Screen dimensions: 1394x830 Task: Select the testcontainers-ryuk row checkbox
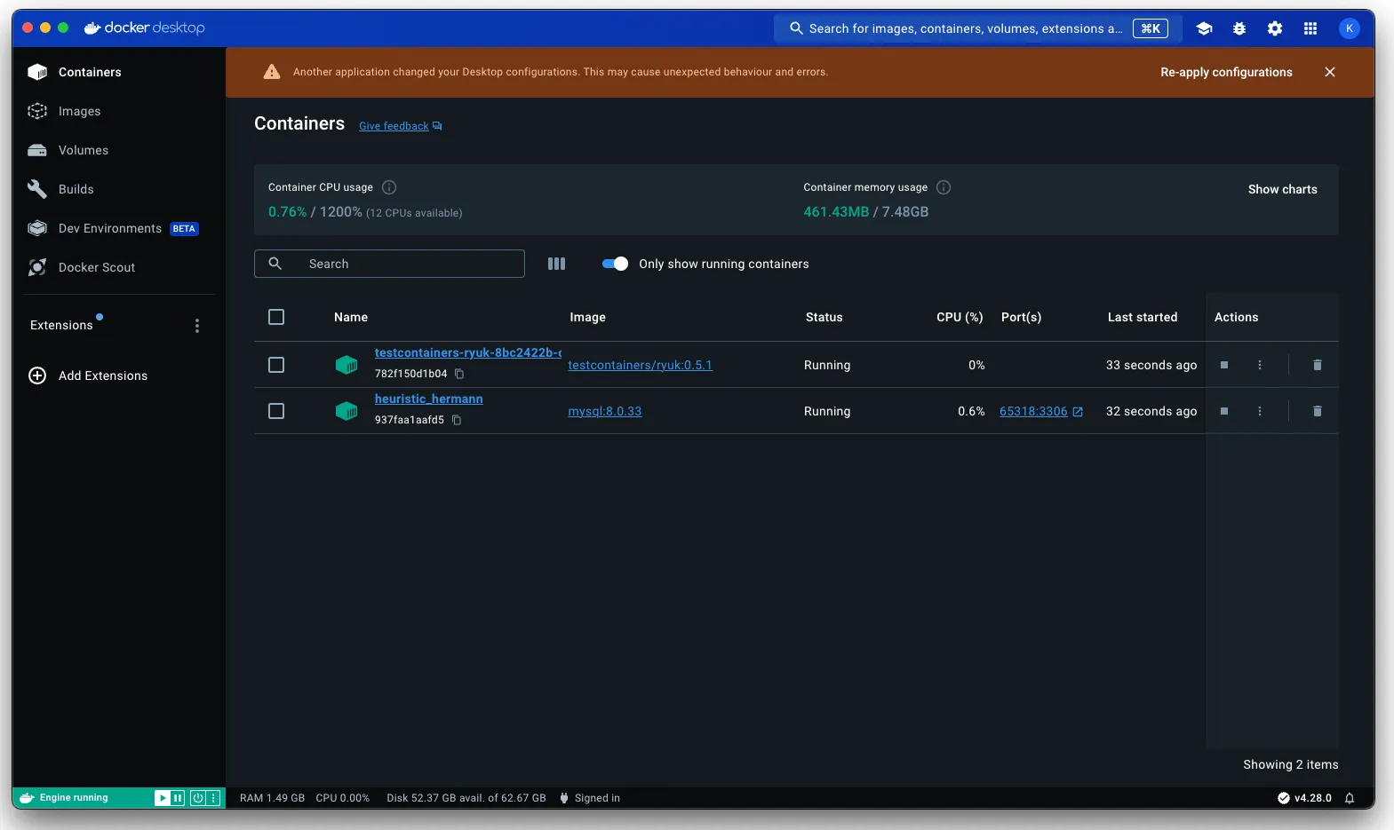276,365
